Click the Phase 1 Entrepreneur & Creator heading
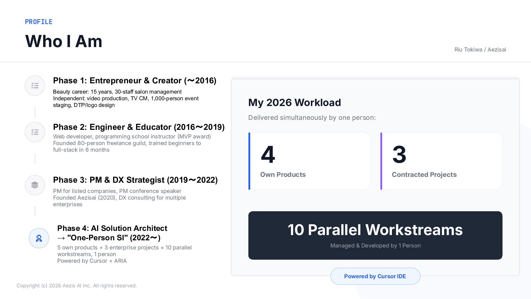Viewport: 531px width, 299px height. click(135, 81)
